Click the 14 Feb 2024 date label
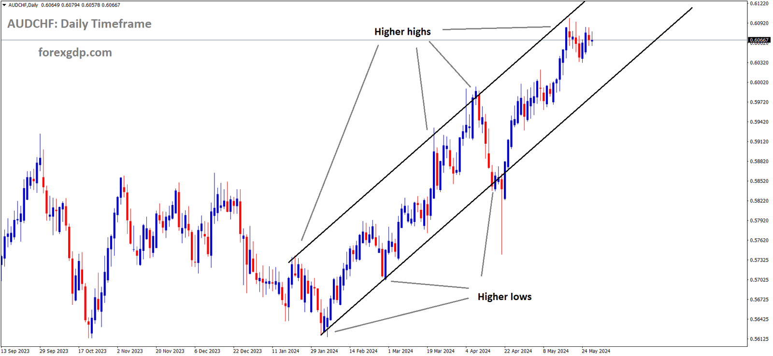The width and height of the screenshot is (773, 356). pos(363,351)
